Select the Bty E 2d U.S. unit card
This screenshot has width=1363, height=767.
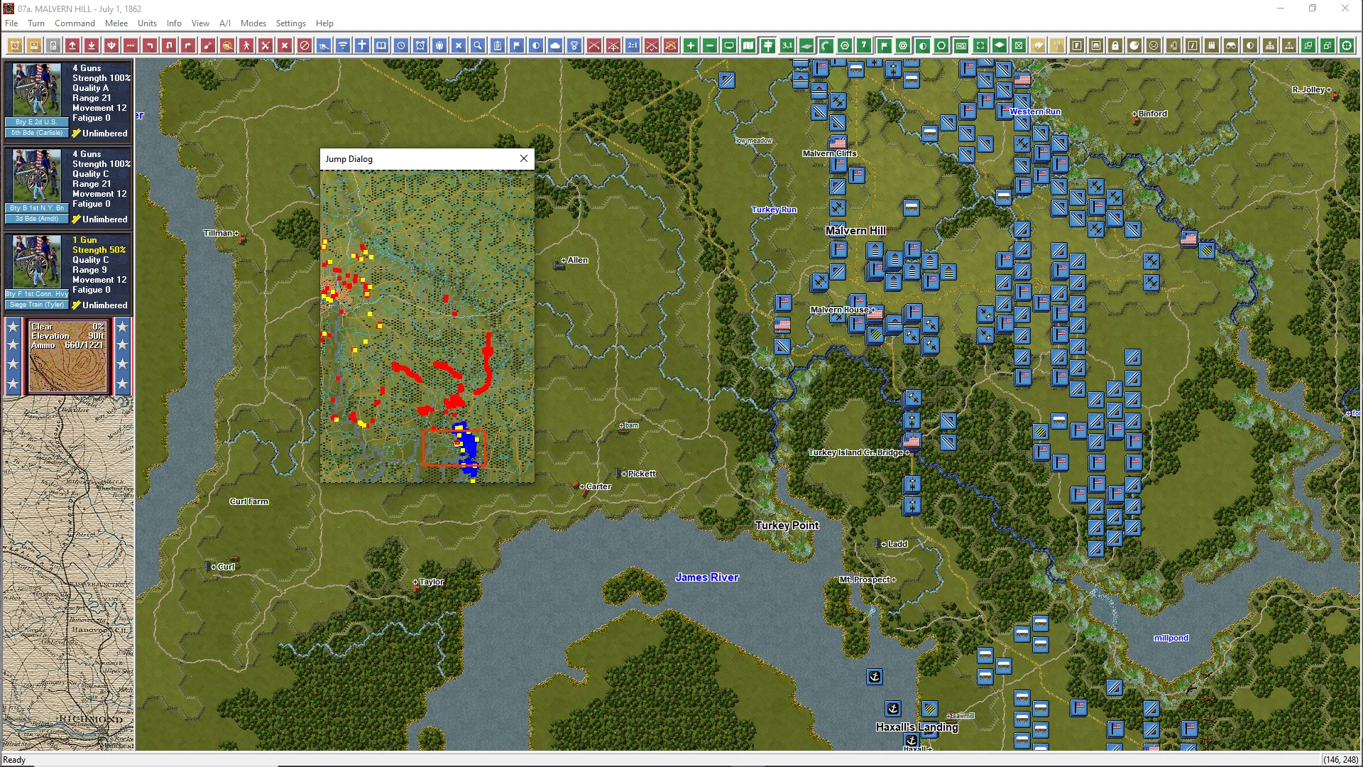tap(67, 99)
